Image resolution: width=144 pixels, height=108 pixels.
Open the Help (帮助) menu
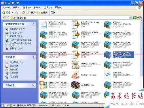coord(58,7)
